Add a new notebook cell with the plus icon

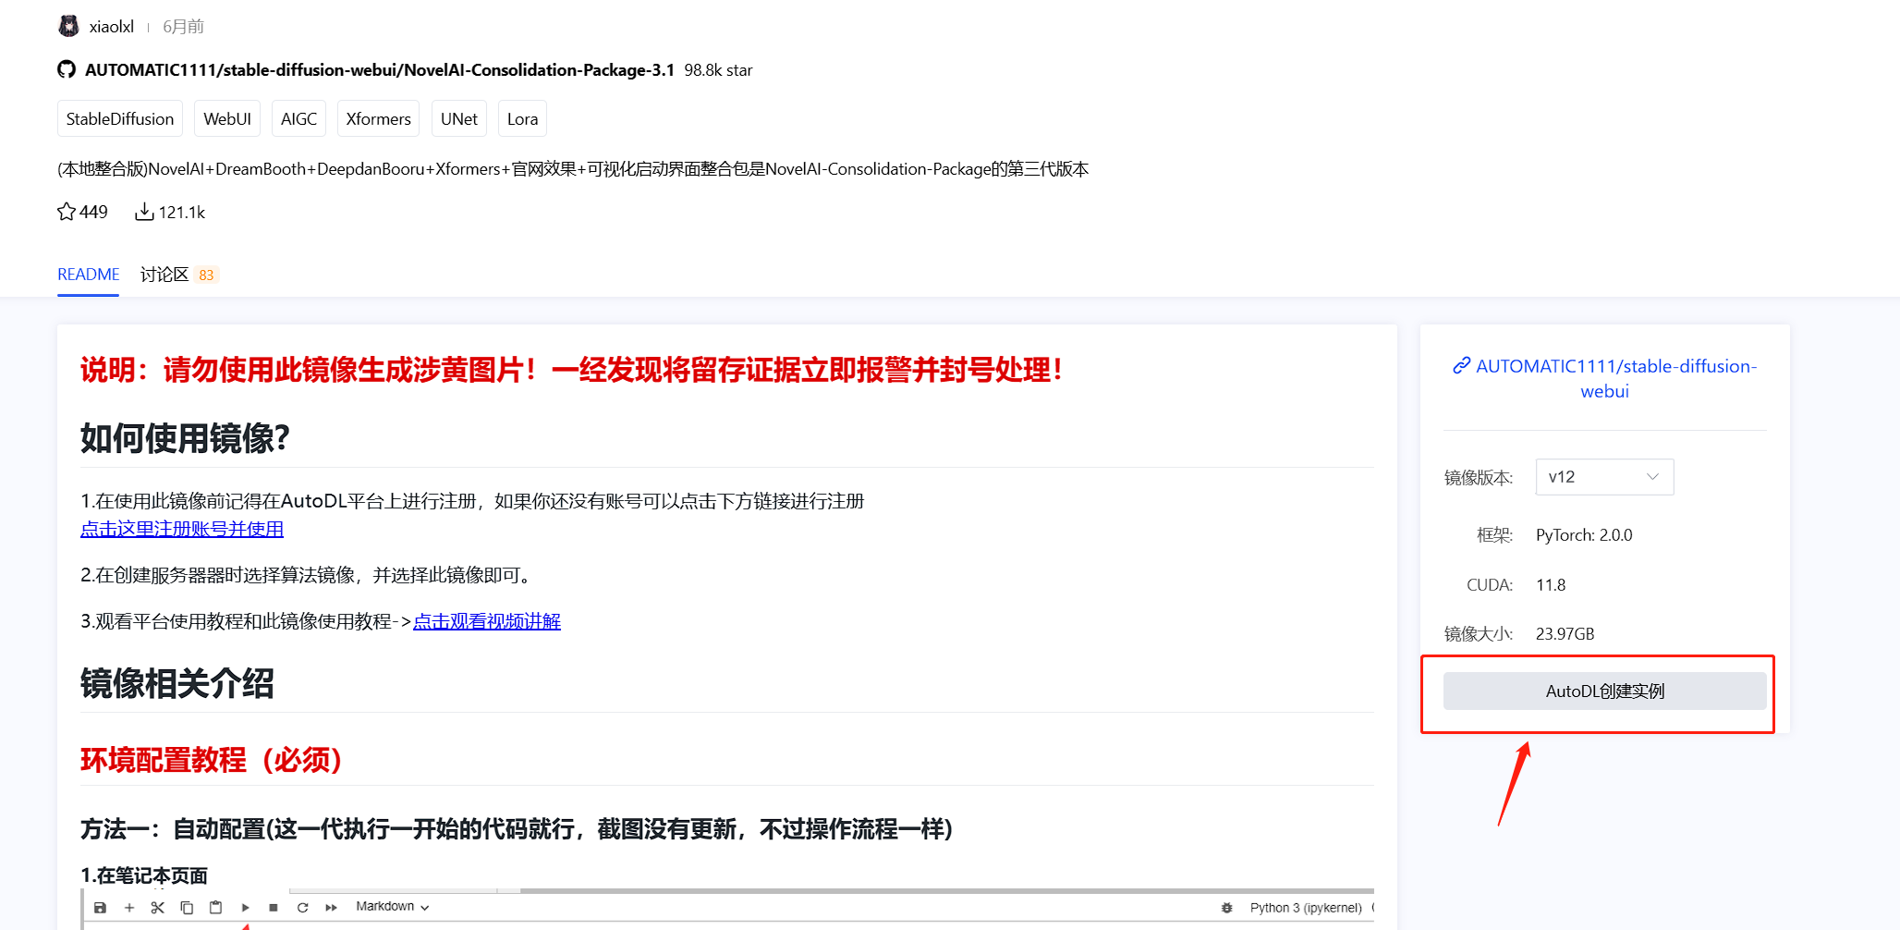pos(128,909)
